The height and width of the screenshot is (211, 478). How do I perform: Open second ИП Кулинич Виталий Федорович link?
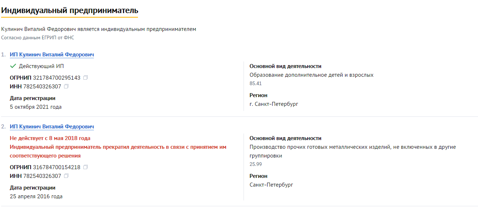coord(52,127)
